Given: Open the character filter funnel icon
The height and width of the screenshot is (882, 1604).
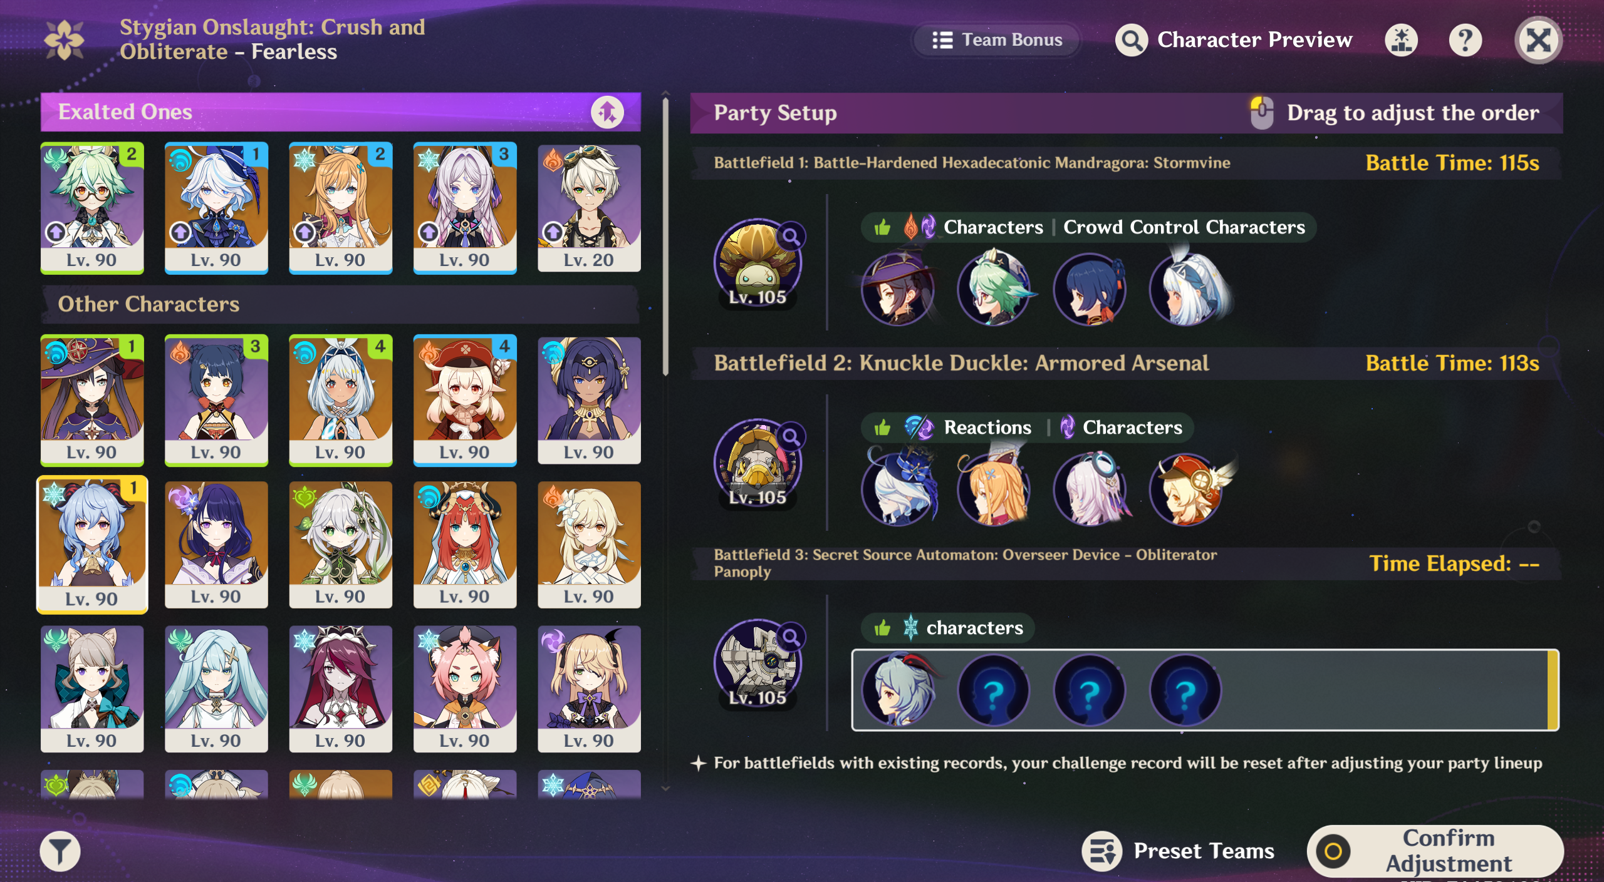Looking at the screenshot, I should [60, 851].
